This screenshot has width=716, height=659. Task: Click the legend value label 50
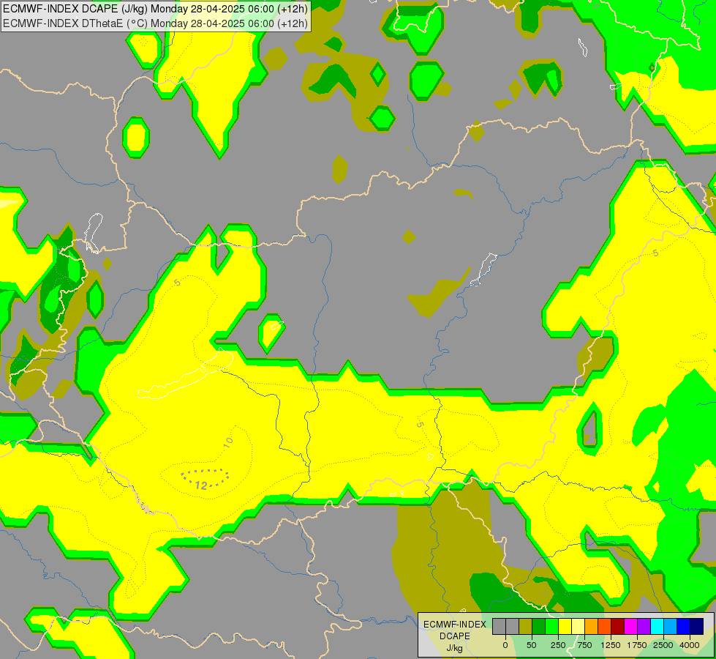click(532, 645)
